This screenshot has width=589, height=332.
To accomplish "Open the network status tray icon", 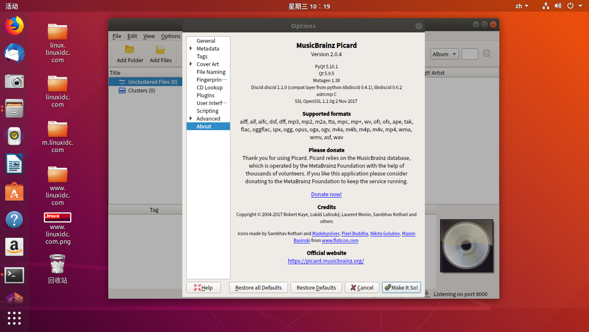I will click(546, 6).
